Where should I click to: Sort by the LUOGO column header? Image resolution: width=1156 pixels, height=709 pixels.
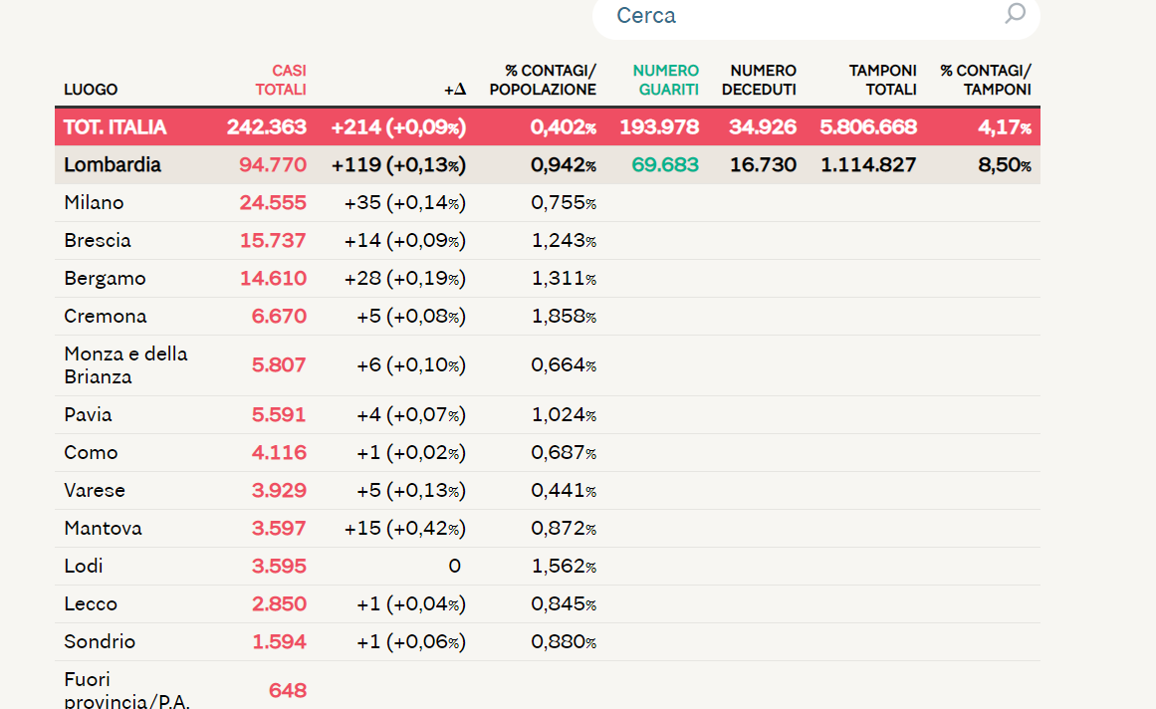coord(91,90)
